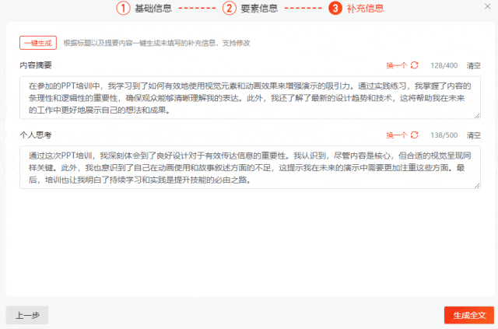Click the refresh icon next to 内容摘要 换一个
The height and width of the screenshot is (329, 498).
pyautogui.click(x=415, y=65)
